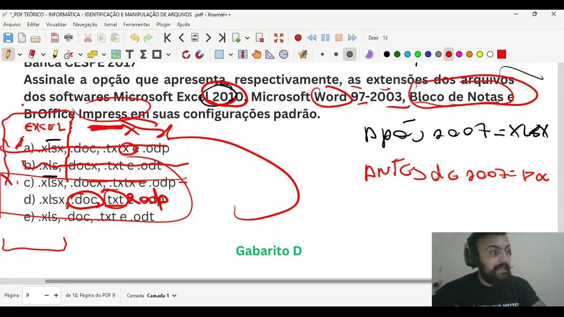Pick the dark green color swatch
The height and width of the screenshot is (317, 564).
(397, 55)
